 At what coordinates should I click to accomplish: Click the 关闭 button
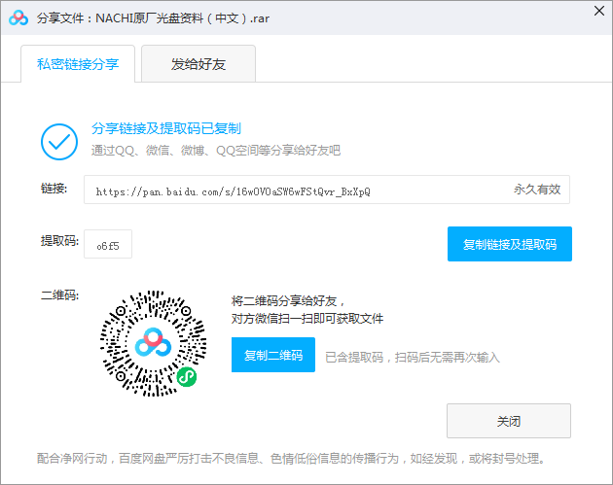click(x=508, y=422)
